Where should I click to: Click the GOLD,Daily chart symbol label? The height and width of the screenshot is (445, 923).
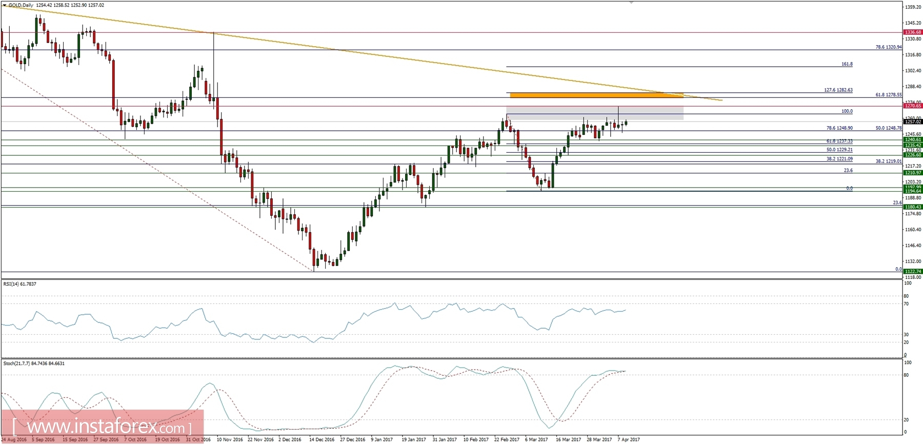click(x=21, y=5)
